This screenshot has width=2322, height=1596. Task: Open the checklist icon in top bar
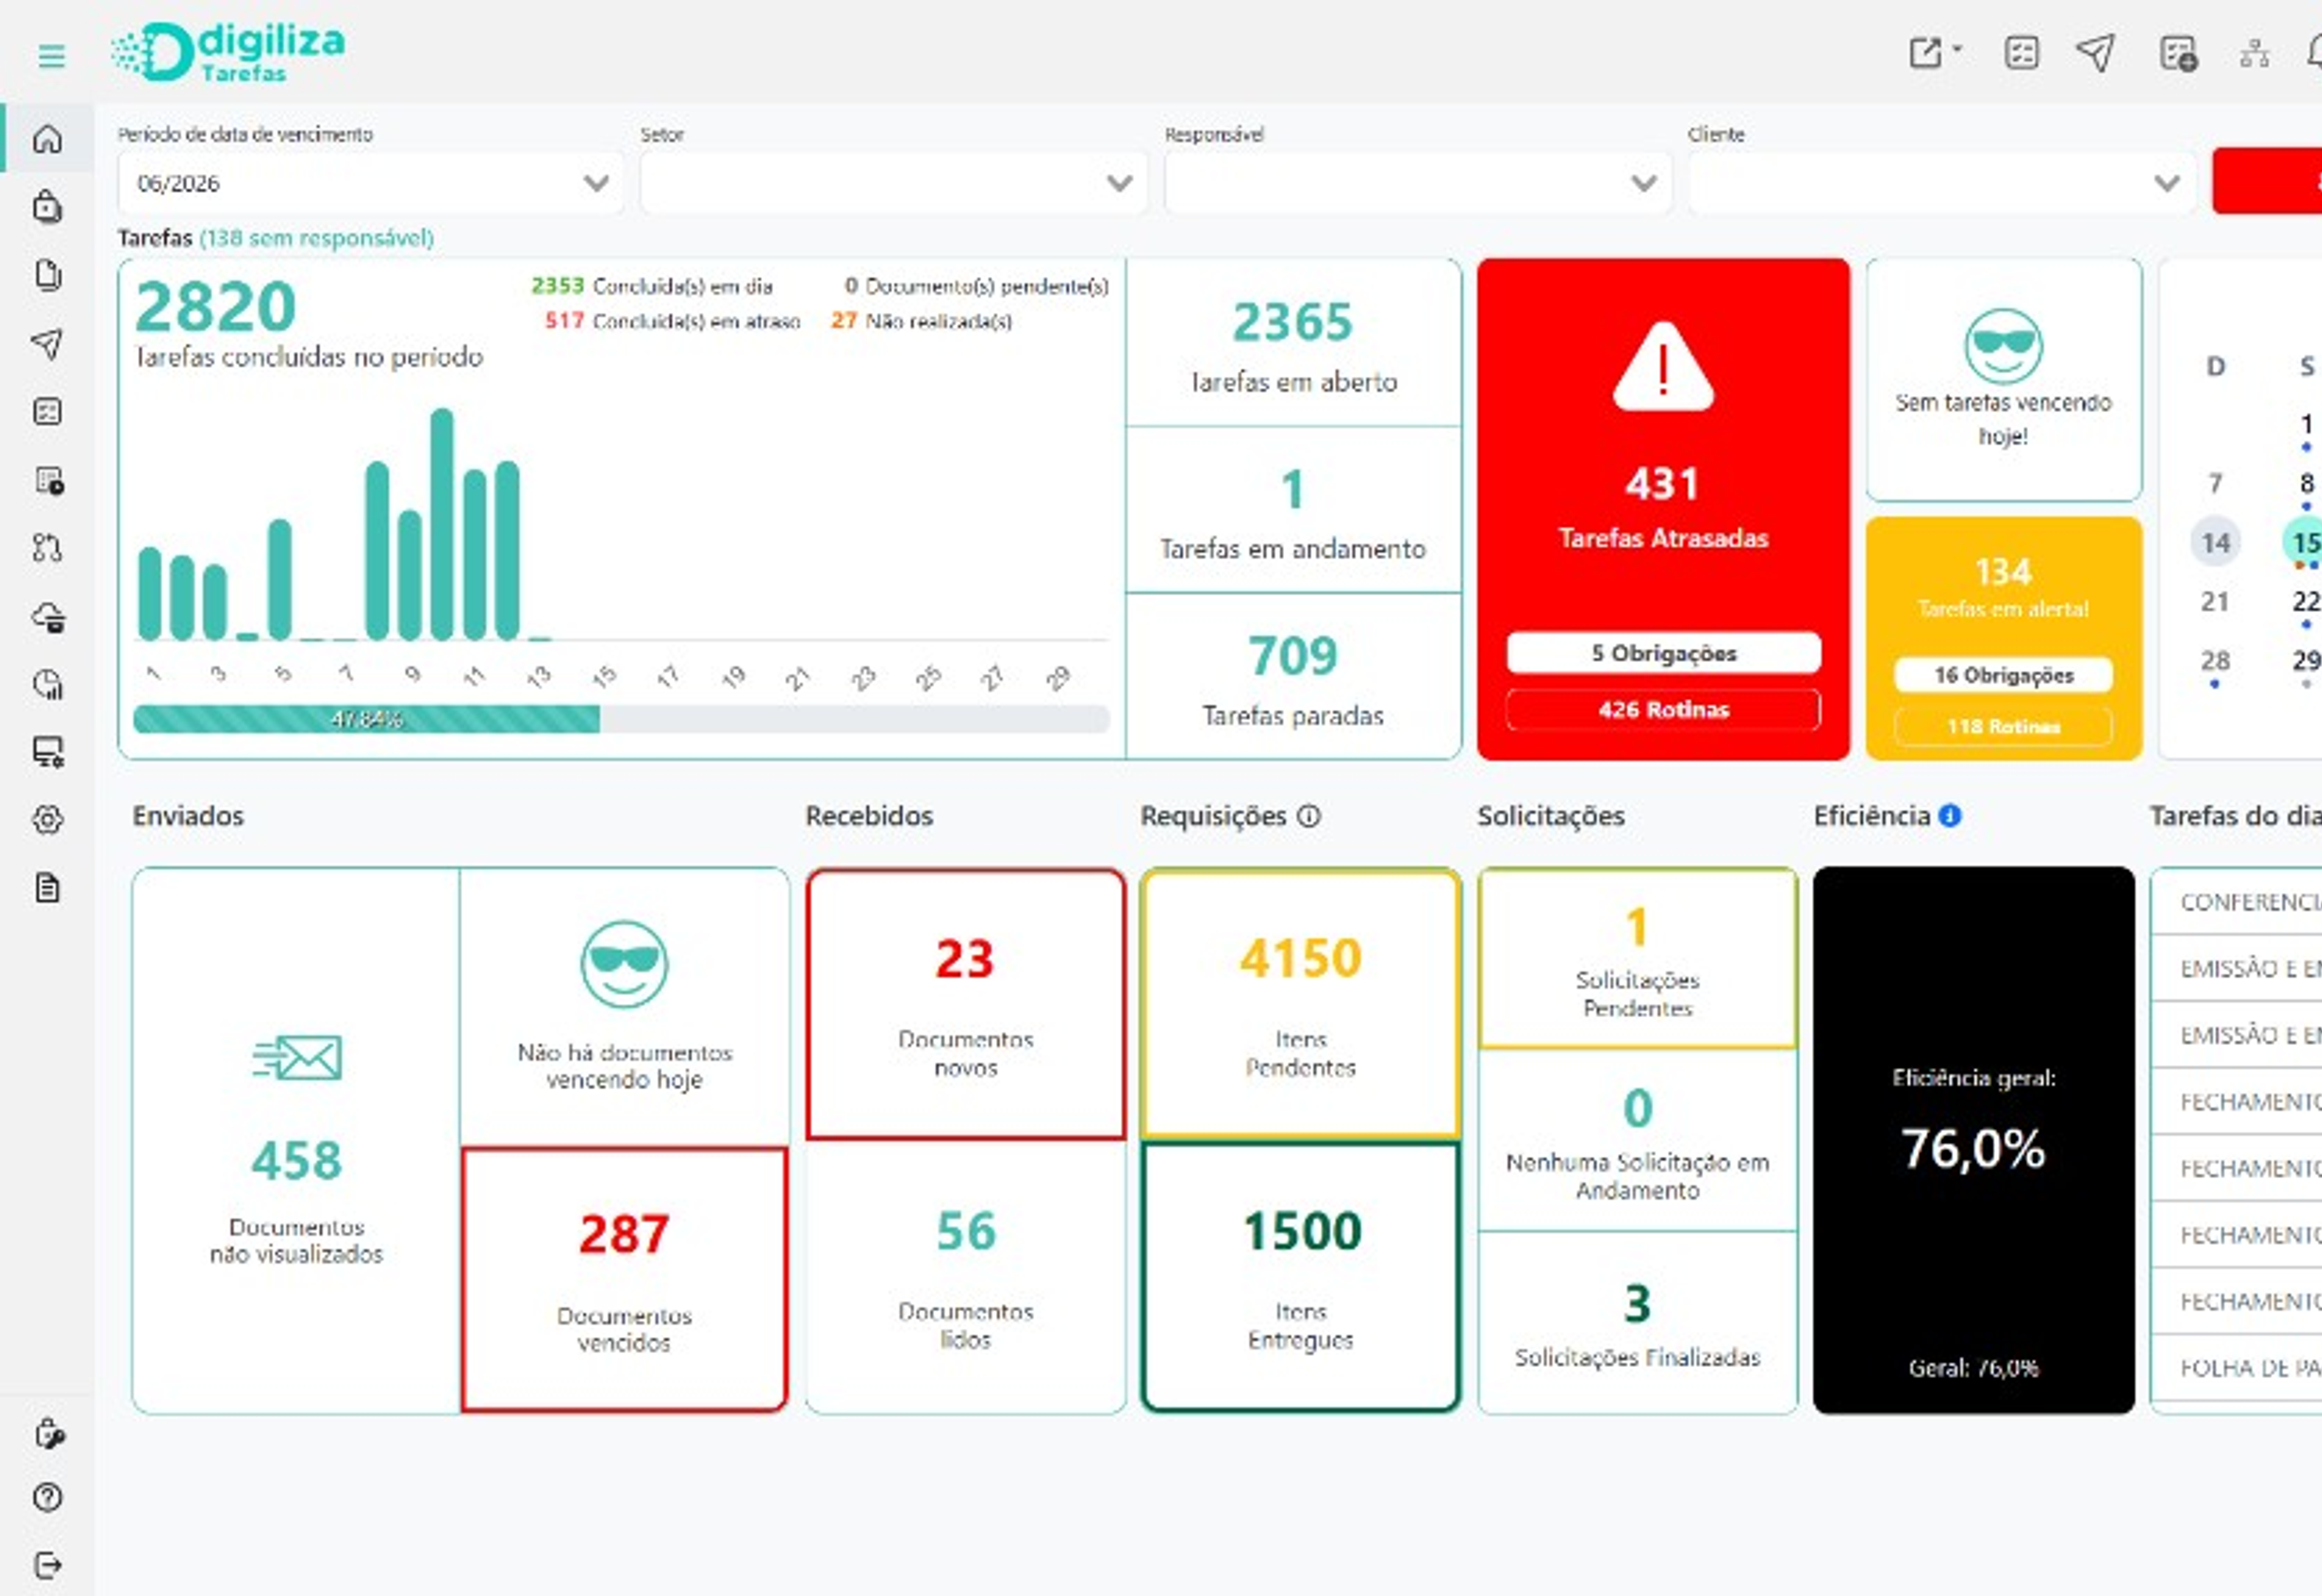click(2021, 53)
